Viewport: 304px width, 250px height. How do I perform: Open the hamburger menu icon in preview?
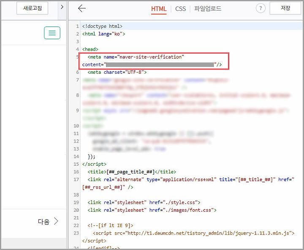pyautogui.click(x=52, y=33)
